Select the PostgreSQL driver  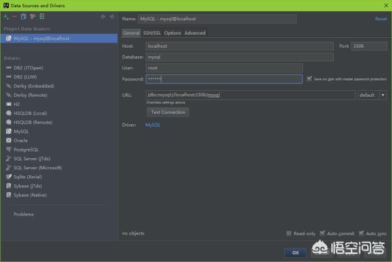[x=26, y=150]
